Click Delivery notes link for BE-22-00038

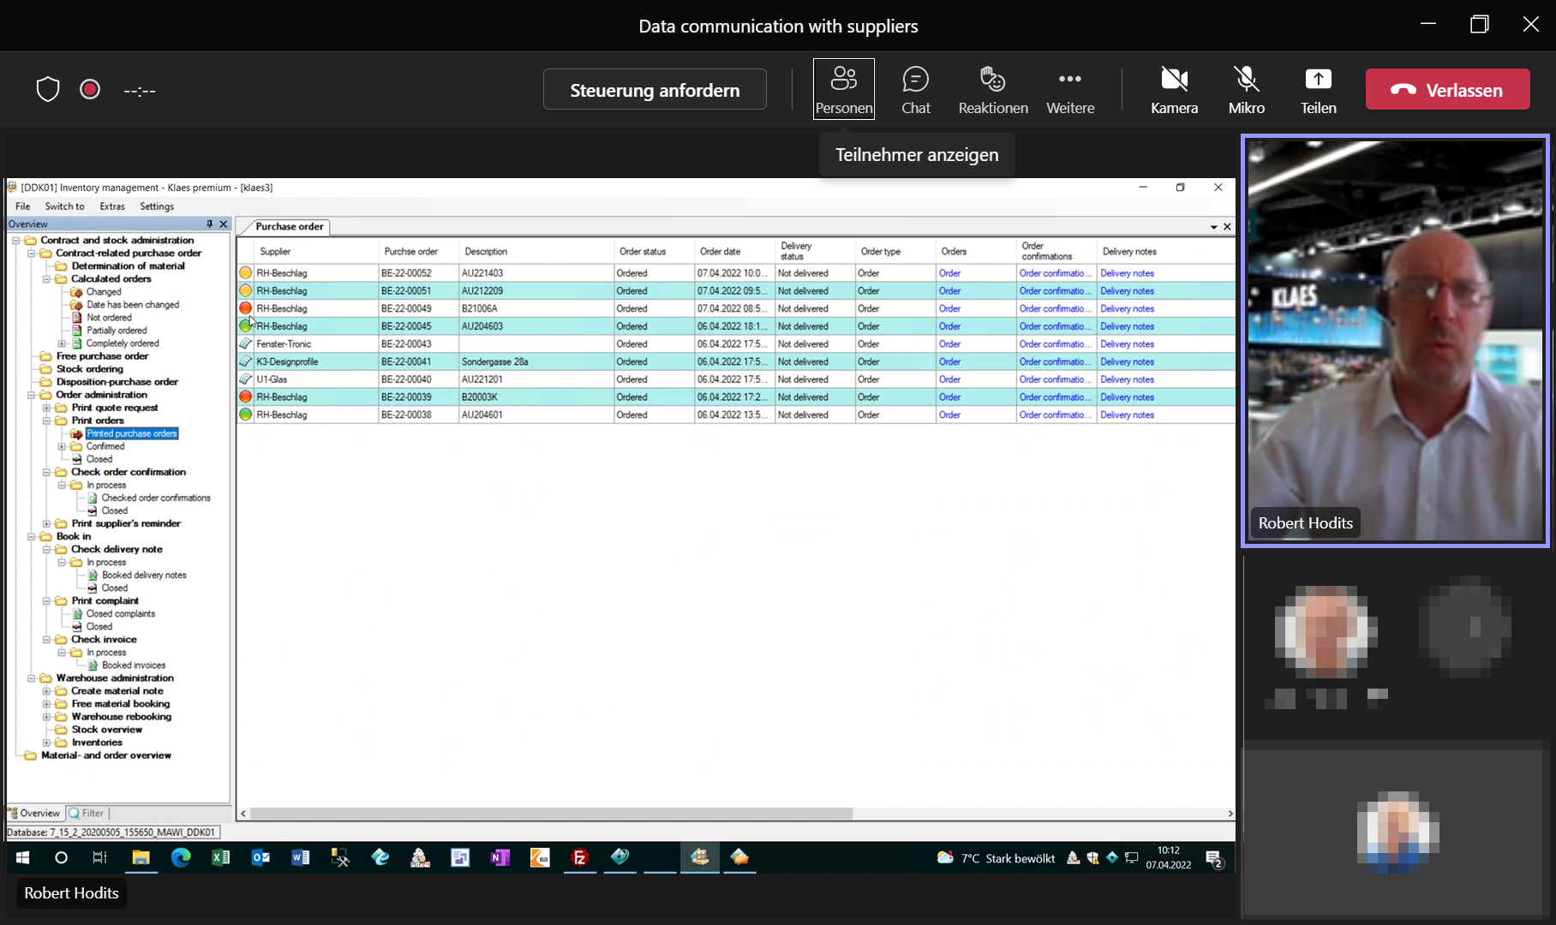tap(1127, 415)
